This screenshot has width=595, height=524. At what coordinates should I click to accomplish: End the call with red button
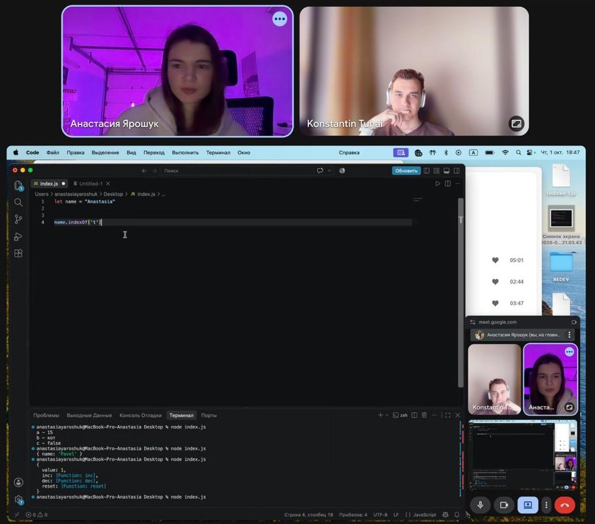pyautogui.click(x=565, y=505)
